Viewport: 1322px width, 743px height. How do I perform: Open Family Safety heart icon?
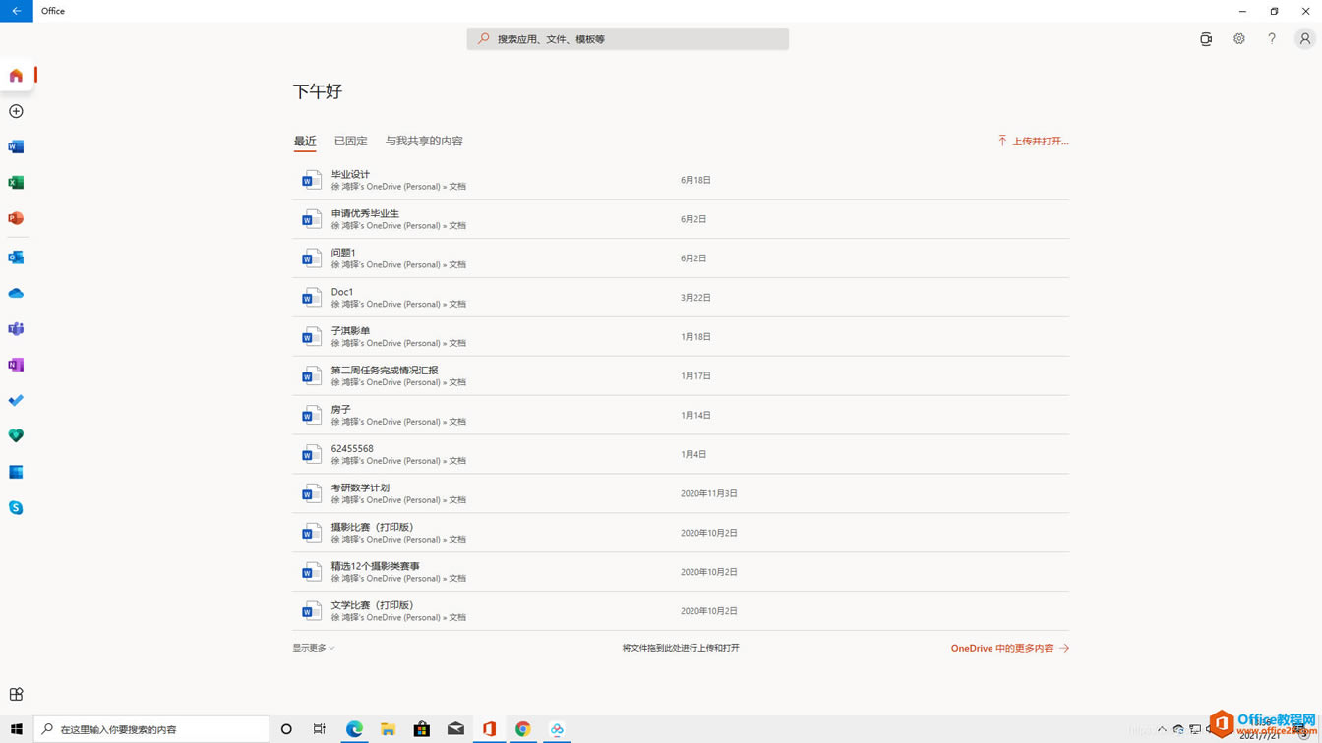coord(16,435)
